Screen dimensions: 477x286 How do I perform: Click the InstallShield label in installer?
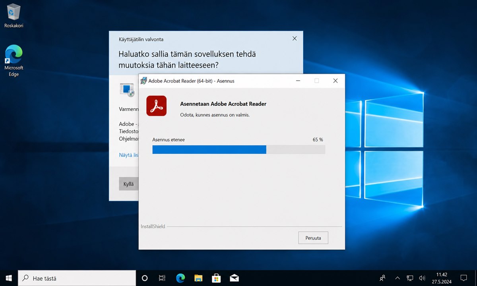tap(153, 226)
